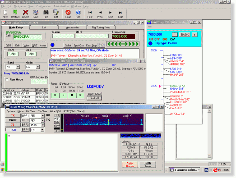Click the waterfall spectrum display
Image resolution: width=236 pixels, height=178 pixels.
103,123
